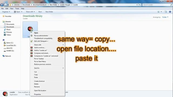Screen dimensions: 173x97
Task: Click New folder in the toolbar
Action: 49,12
